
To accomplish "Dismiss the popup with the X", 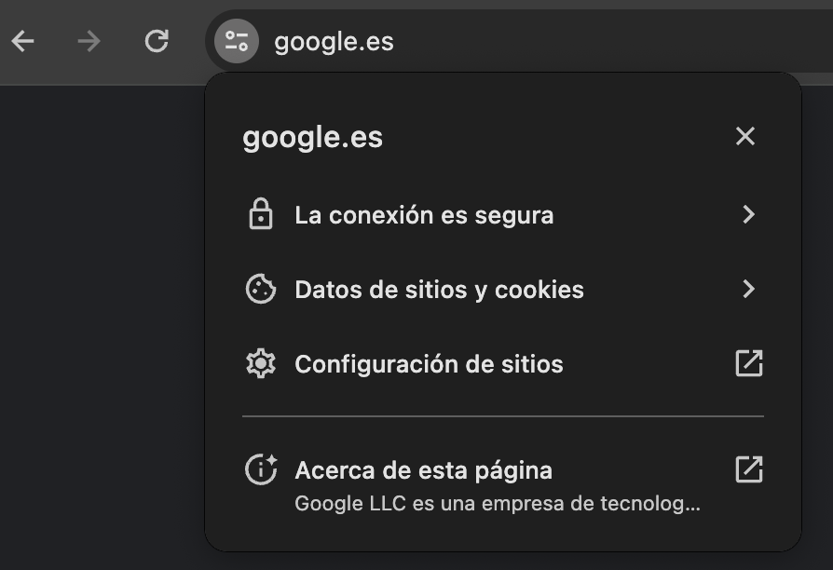I will pos(744,136).
